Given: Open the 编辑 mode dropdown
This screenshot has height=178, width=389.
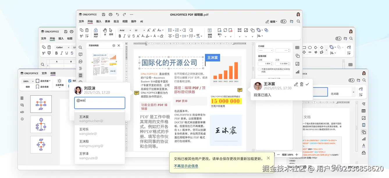Looking at the screenshot, I should tap(272, 22).
